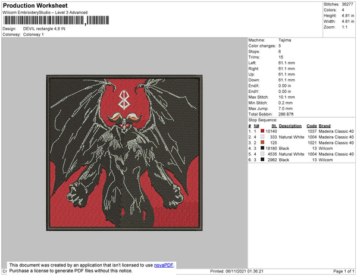Click stitch count 18180 in row 4
Image resolution: width=357 pixels, height=276 pixels.
tap(271, 148)
